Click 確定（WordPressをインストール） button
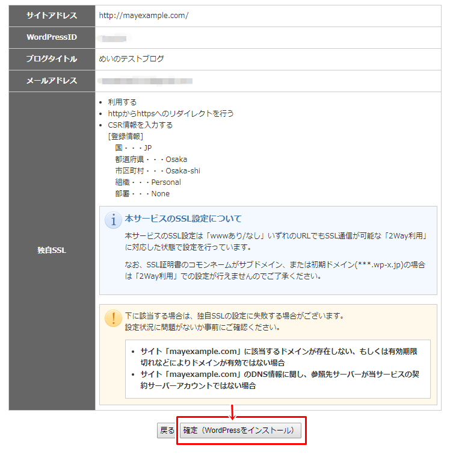Screen dimensions: 450x457 [240, 430]
